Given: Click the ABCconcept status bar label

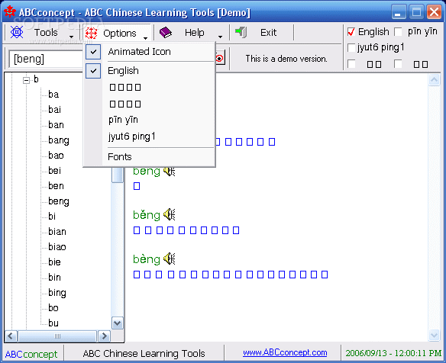Looking at the screenshot, I should coord(31,354).
